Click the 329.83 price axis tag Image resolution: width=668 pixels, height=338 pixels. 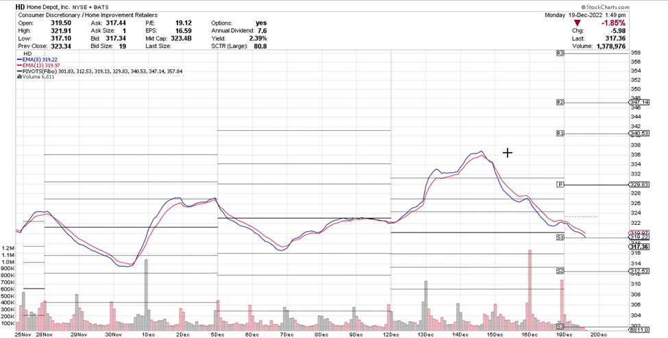tap(639, 184)
